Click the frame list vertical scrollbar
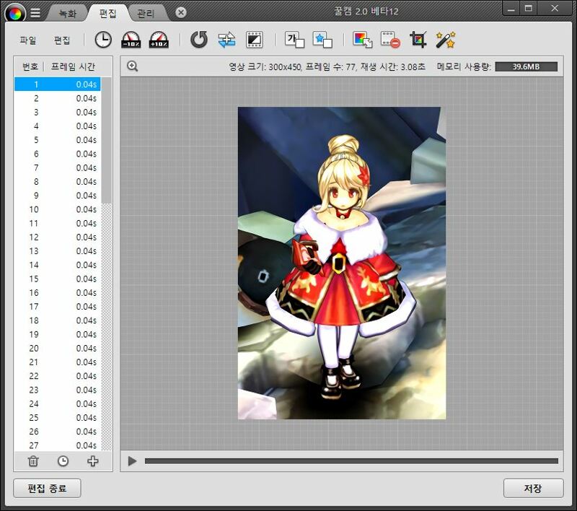577x511 pixels. click(x=106, y=140)
